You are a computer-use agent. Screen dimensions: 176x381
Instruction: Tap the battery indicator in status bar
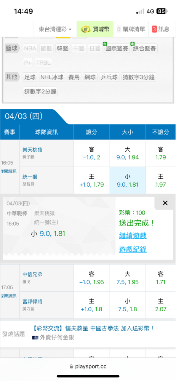click(x=162, y=11)
